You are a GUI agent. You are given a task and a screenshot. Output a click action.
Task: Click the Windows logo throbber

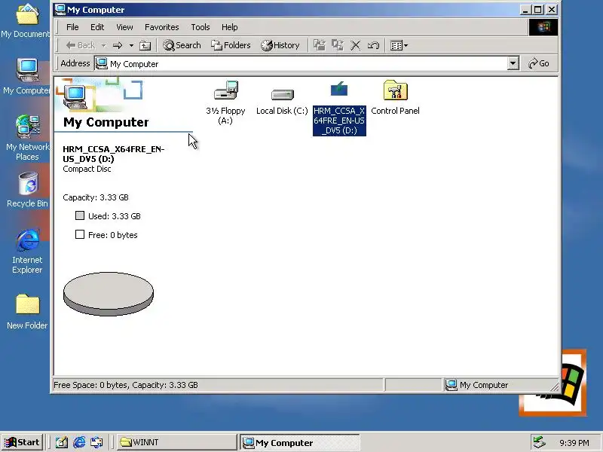coord(543,27)
